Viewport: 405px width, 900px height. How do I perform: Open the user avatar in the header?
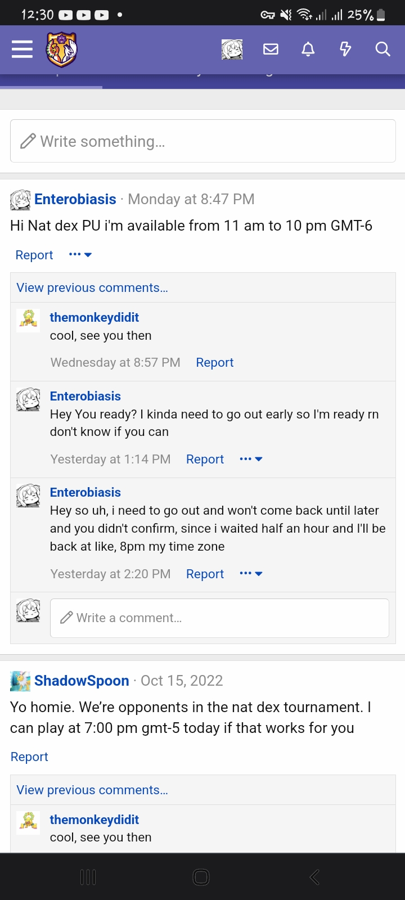(232, 49)
